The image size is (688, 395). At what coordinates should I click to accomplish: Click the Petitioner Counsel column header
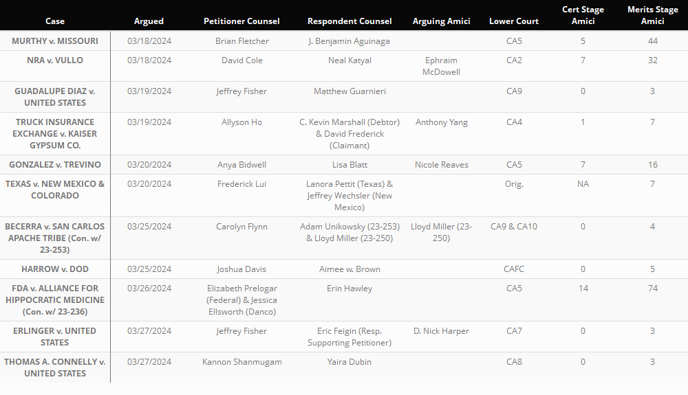point(241,21)
